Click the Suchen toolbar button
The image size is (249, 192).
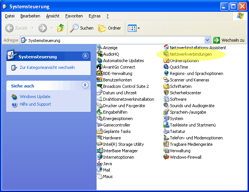pyautogui.click(x=81, y=28)
